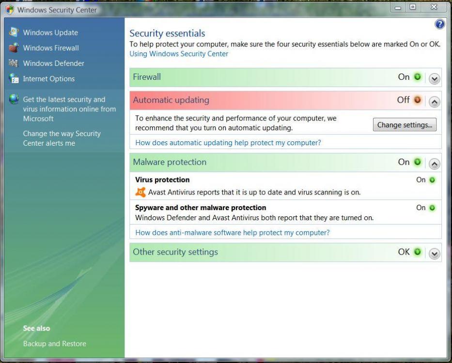The image size is (452, 363).
Task: Click the Windows Firewall brick wall icon
Action: [x=14, y=48]
